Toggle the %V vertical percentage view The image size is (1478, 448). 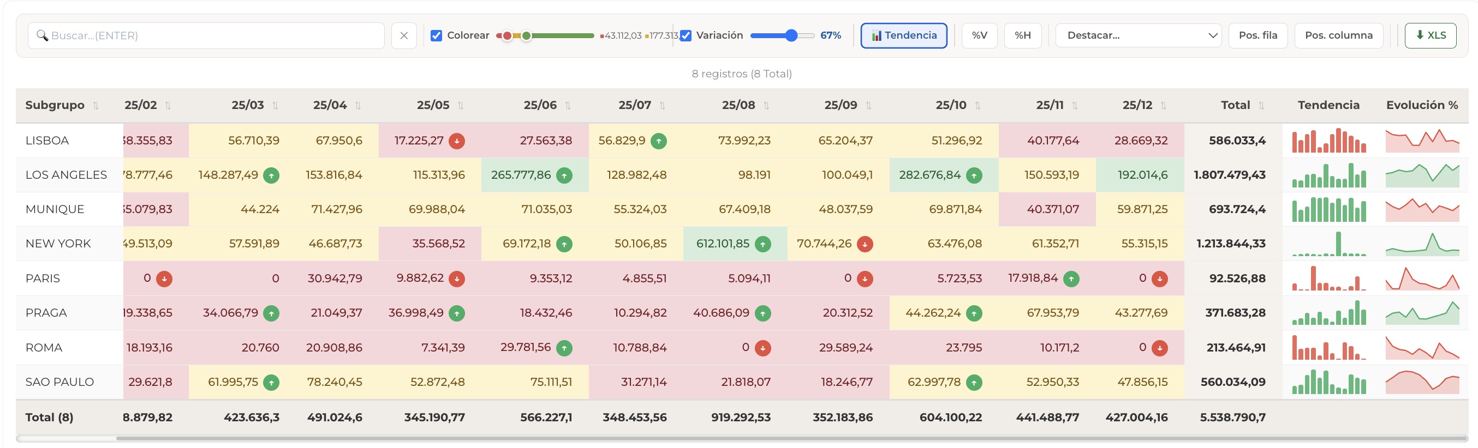[x=979, y=35]
